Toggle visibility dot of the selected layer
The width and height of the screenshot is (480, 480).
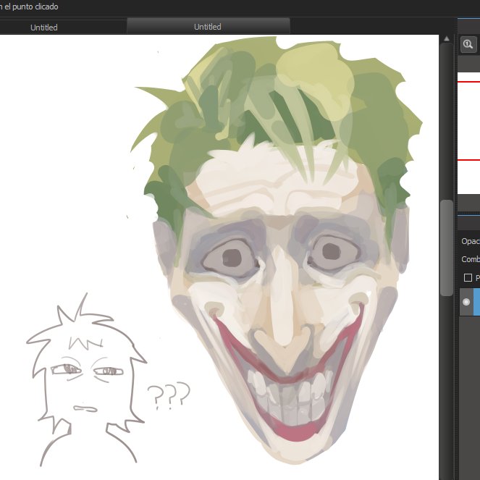tap(466, 302)
